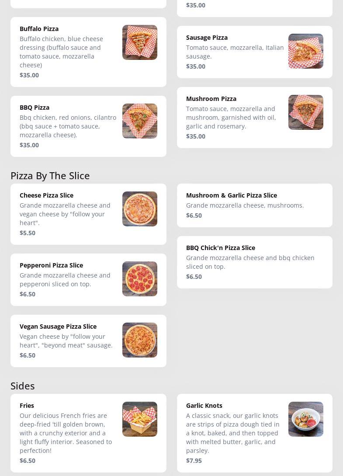Screen dimensions: 343x476
Task: Click the Mushroom Pizza description text
Action: (x=231, y=118)
